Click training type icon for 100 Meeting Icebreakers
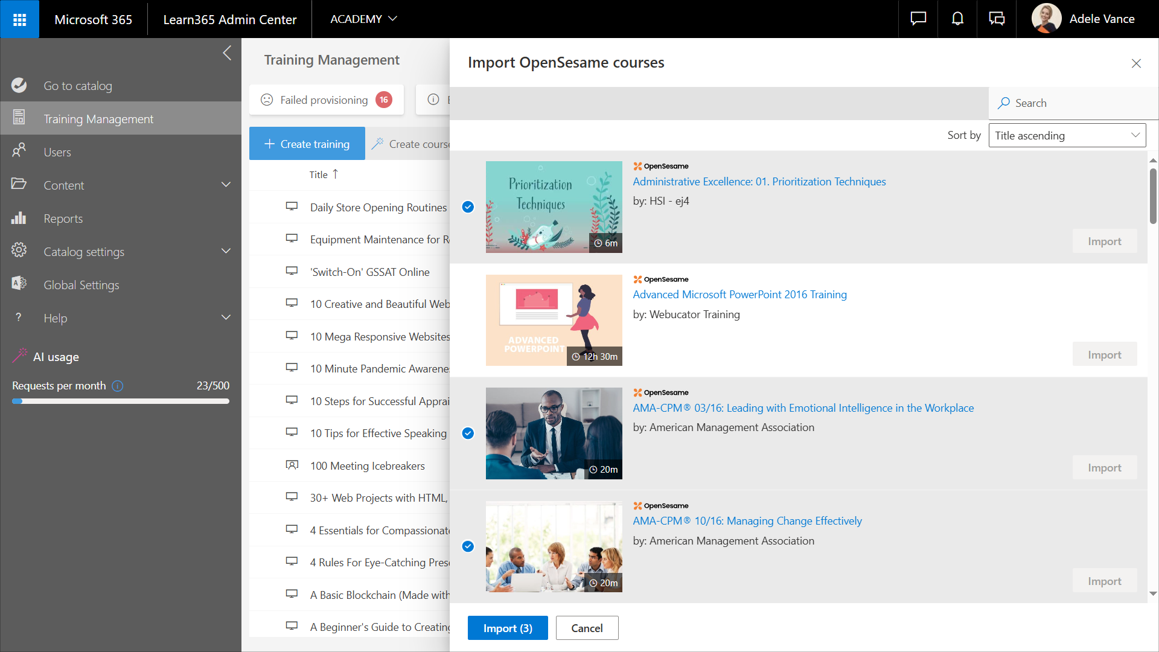Viewport: 1159px width, 652px height. [x=292, y=465]
